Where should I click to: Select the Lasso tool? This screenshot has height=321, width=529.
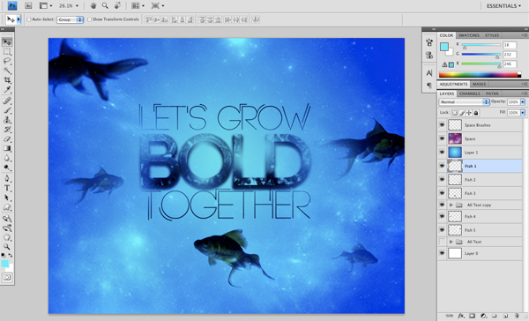(x=7, y=61)
